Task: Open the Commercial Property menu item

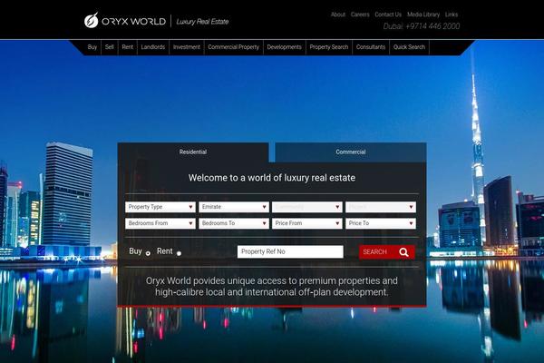Action: point(234,47)
